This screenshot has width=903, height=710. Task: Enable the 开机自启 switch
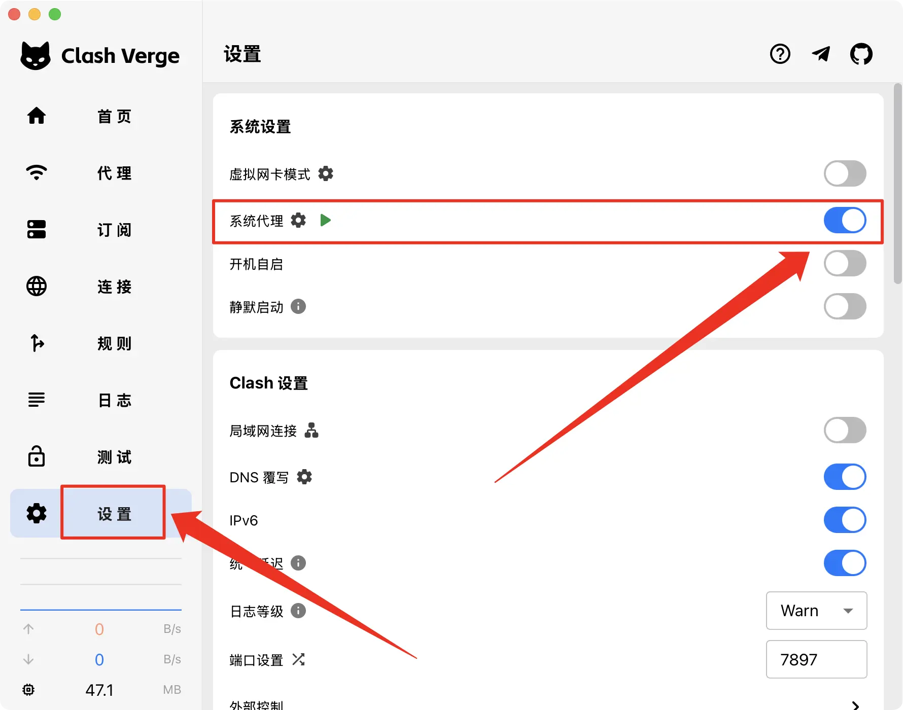tap(845, 264)
